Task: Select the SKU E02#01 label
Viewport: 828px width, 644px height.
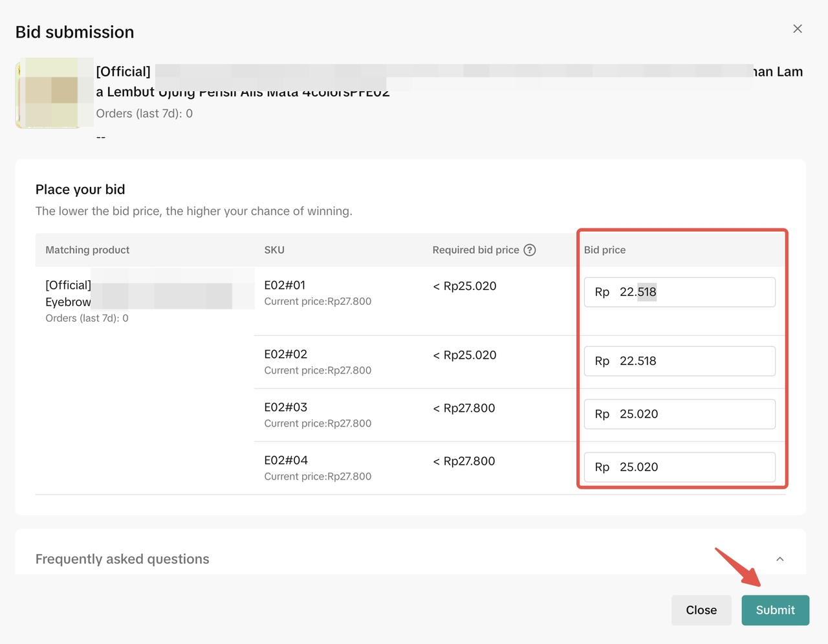Action: [x=285, y=285]
